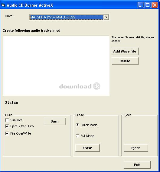Enable the Simulate checkbox
This screenshot has width=160, height=172.
coord(7,120)
